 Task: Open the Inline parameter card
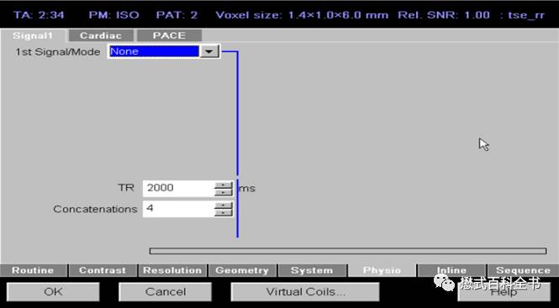point(451,270)
